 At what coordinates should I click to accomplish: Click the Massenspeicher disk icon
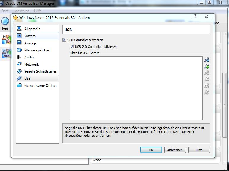click(19, 50)
